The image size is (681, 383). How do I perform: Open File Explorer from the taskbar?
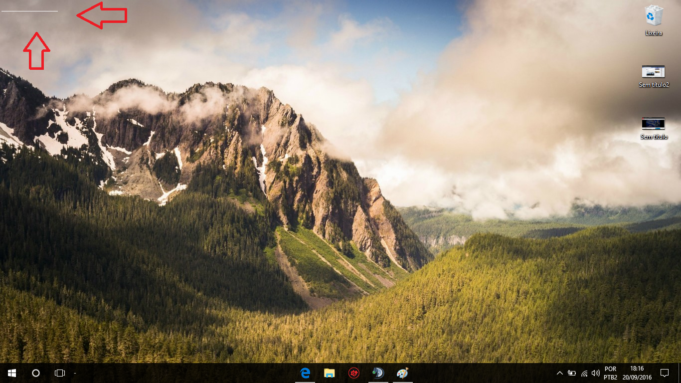click(329, 373)
